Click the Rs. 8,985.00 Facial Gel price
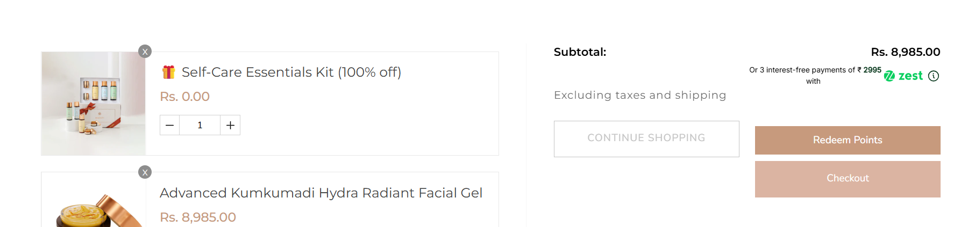Image resolution: width=975 pixels, height=227 pixels. coord(198,217)
